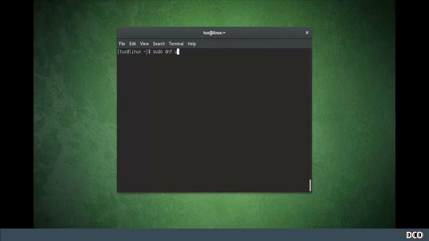
Task: Click the [tux@linux ~]$ prompt text
Action: pos(134,52)
